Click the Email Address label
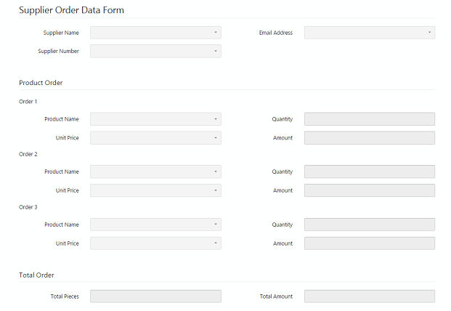The height and width of the screenshot is (311, 451). (276, 33)
